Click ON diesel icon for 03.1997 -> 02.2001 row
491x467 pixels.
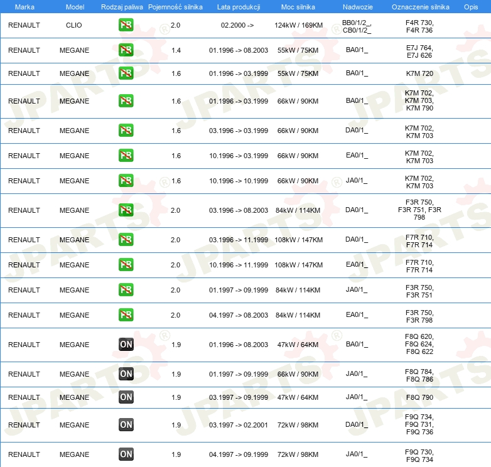126,425
